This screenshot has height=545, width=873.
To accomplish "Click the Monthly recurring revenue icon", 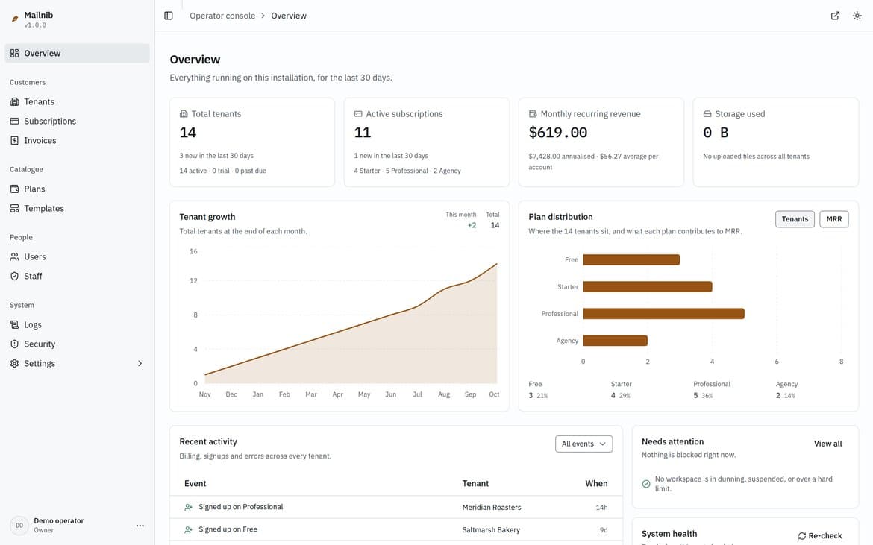I will click(533, 114).
